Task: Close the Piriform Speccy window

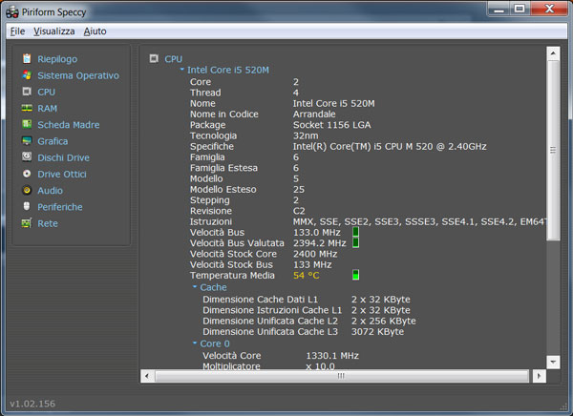Action: pyautogui.click(x=549, y=9)
